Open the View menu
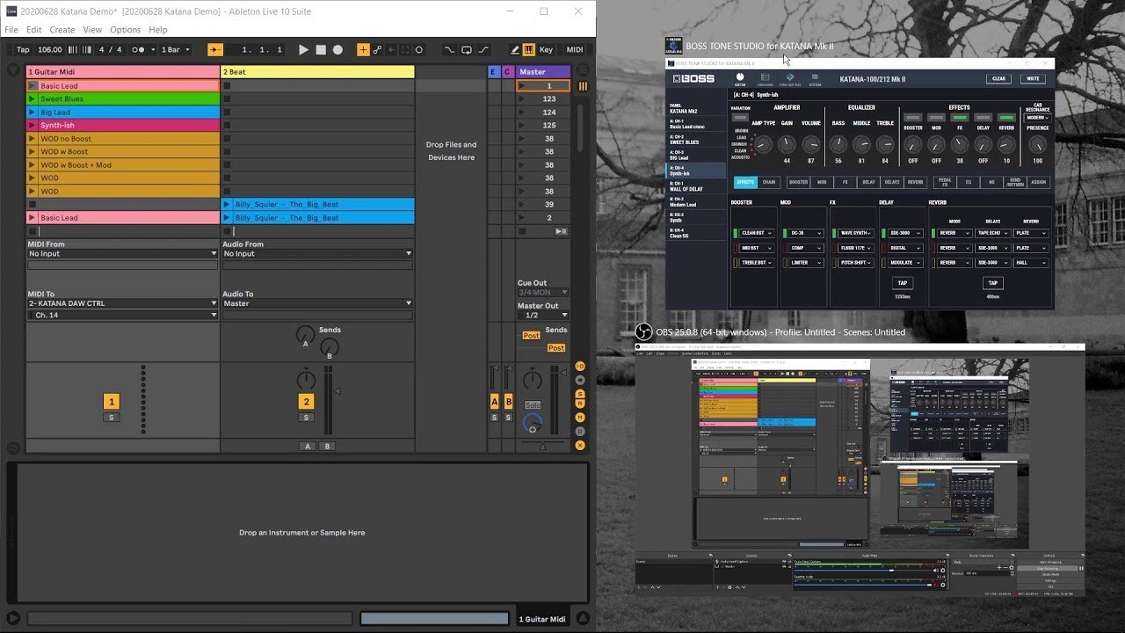The image size is (1125, 633). coord(92,30)
